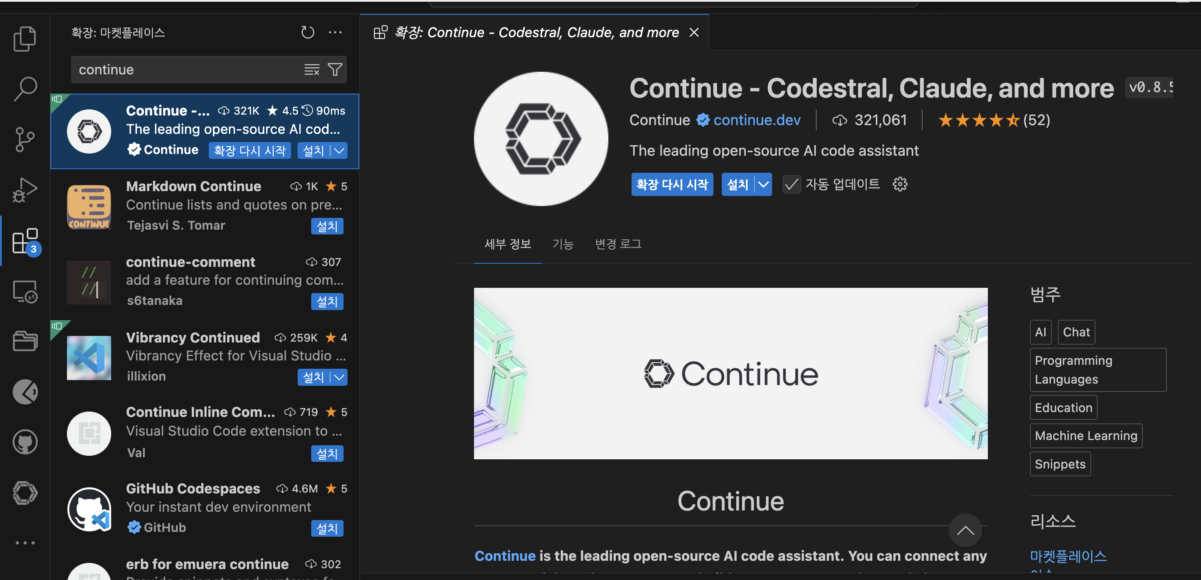This screenshot has width=1201, height=580.
Task: Expand install dropdown arrow on detail page
Action: [x=763, y=185]
